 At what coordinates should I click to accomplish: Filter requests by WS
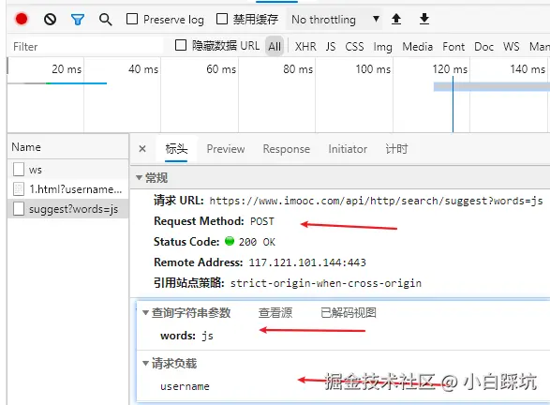(511, 46)
